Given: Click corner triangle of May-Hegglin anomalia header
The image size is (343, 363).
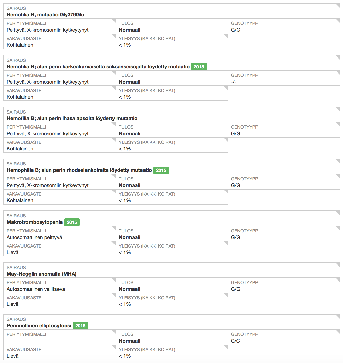Looking at the screenshot, I should (x=338, y=264).
